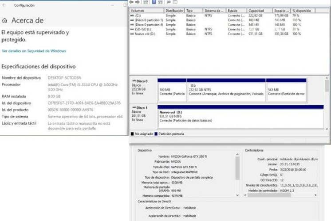Viewport: 331px width, 221px height.
Task: Click disk graphic pane scrollbar down arrow
Action: click(327, 129)
